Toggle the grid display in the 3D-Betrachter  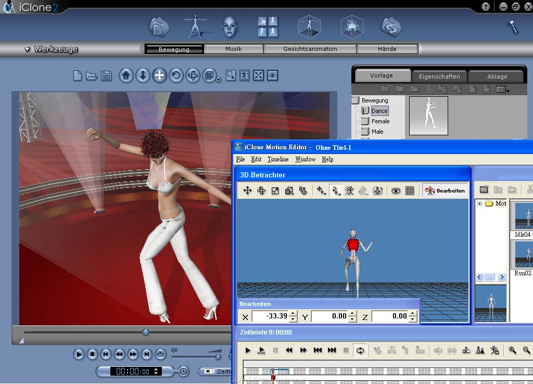click(409, 190)
